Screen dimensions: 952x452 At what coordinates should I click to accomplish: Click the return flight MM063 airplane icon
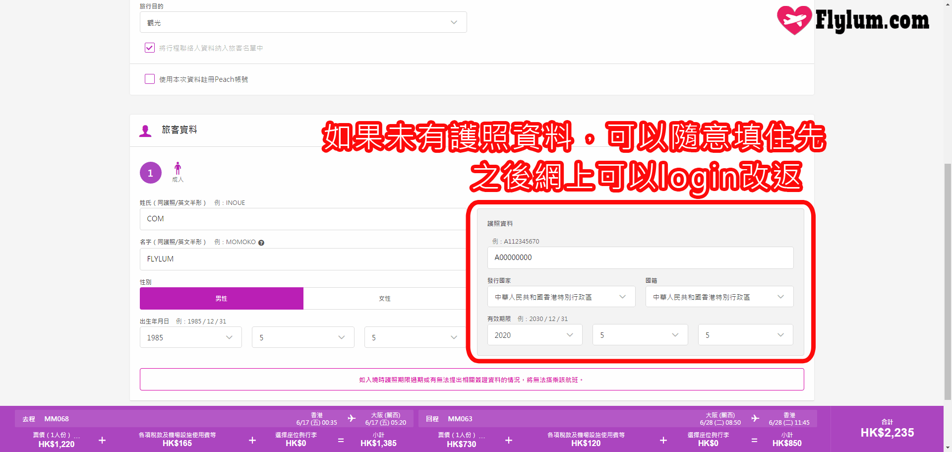[x=755, y=418]
